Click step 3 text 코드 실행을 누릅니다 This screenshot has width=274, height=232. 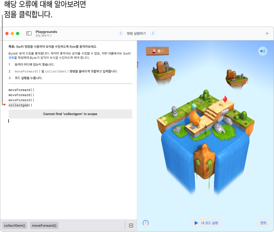tap(28, 78)
